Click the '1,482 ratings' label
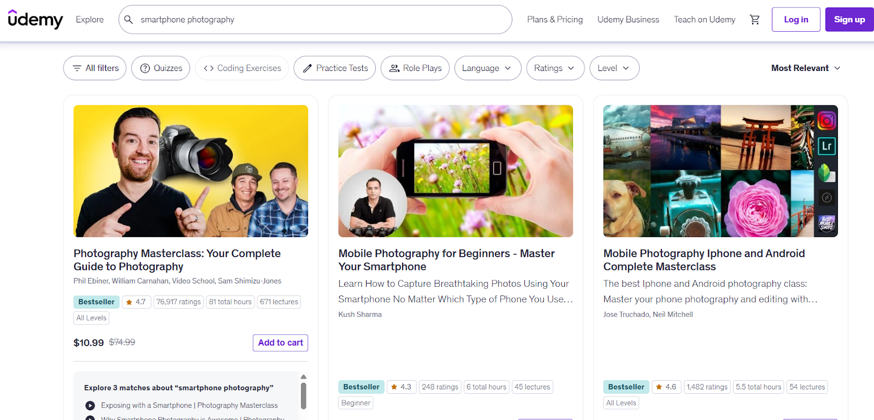Image resolution: width=874 pixels, height=420 pixels. 707,387
